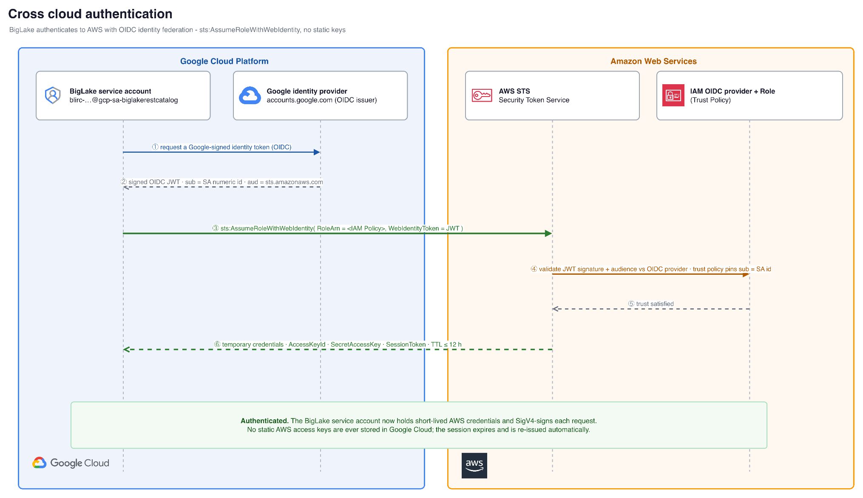Click step 5 trust satisfied label

coord(651,304)
